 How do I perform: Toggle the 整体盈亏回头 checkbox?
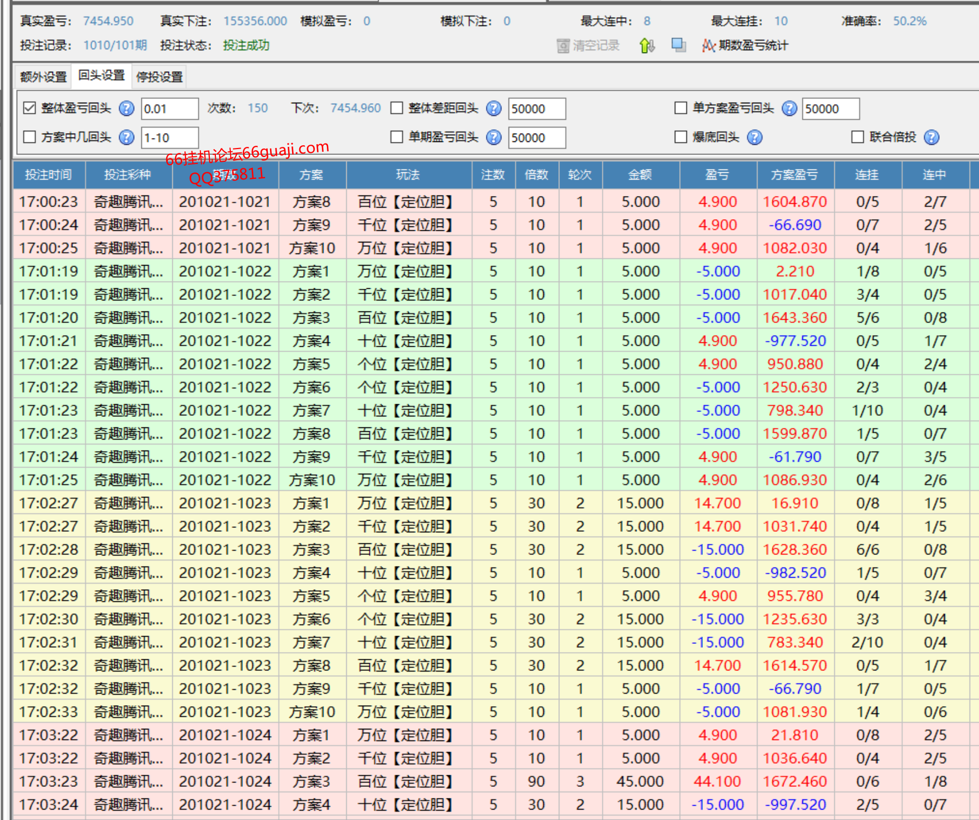pyautogui.click(x=30, y=108)
